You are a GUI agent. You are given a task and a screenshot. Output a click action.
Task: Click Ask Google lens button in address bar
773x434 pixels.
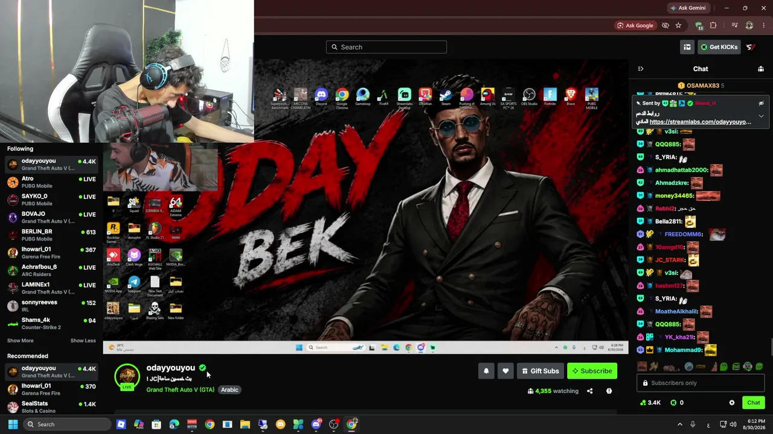point(635,25)
